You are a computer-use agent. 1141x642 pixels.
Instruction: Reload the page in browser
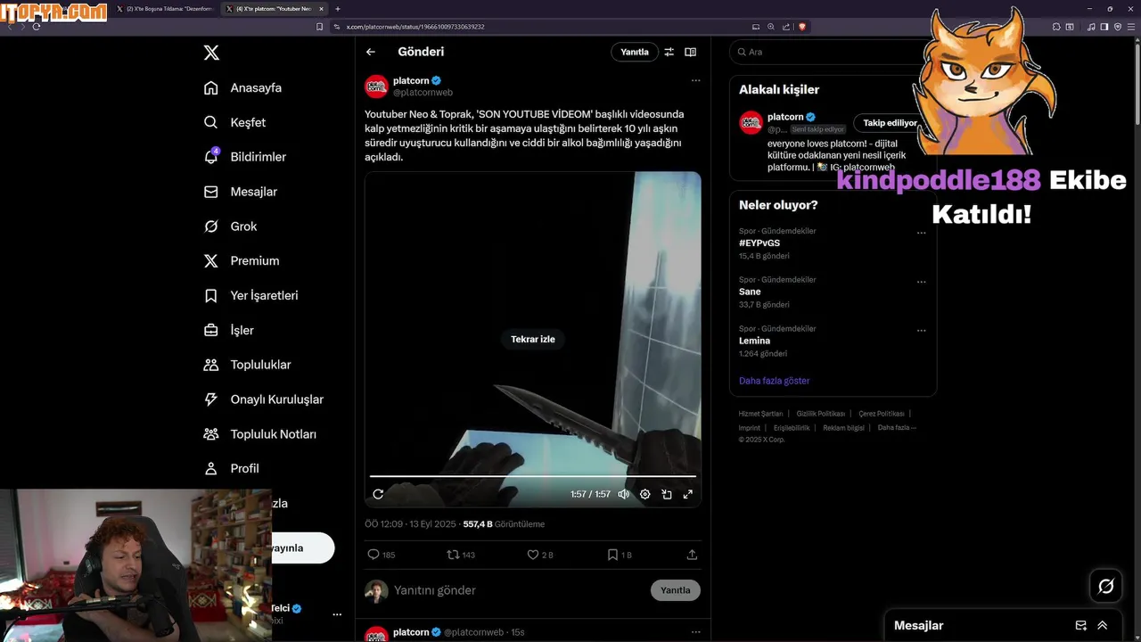37,27
